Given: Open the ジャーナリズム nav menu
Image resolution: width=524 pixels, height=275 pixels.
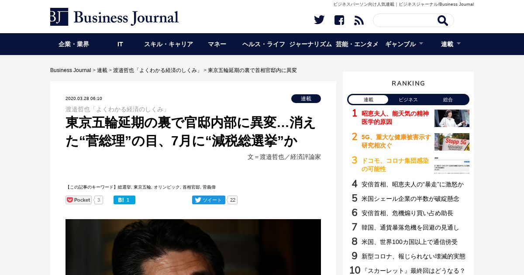Looking at the screenshot, I should pos(310,44).
